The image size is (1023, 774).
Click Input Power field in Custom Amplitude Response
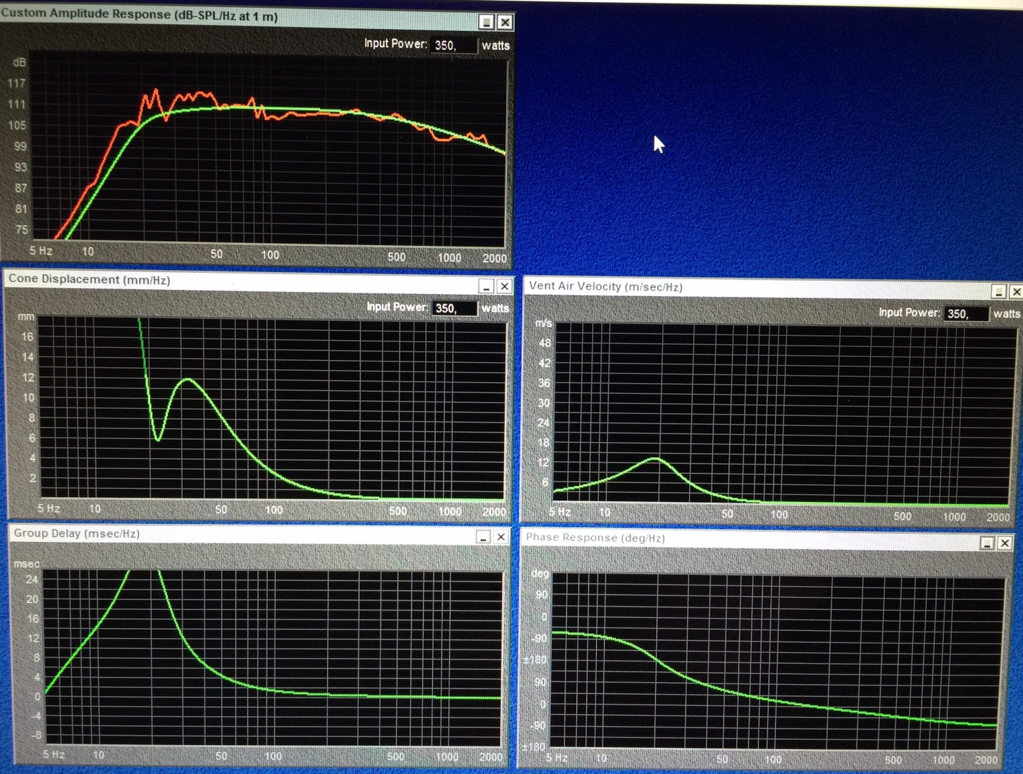[x=453, y=45]
